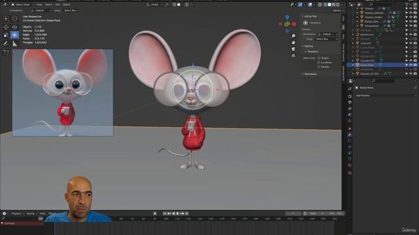
Task: Expand the Workspace panel
Action: 310,74
